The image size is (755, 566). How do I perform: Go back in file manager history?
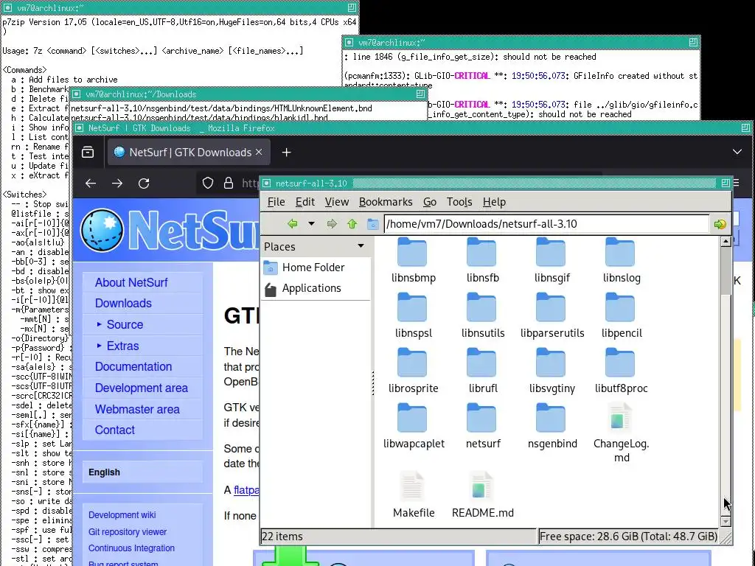[292, 224]
